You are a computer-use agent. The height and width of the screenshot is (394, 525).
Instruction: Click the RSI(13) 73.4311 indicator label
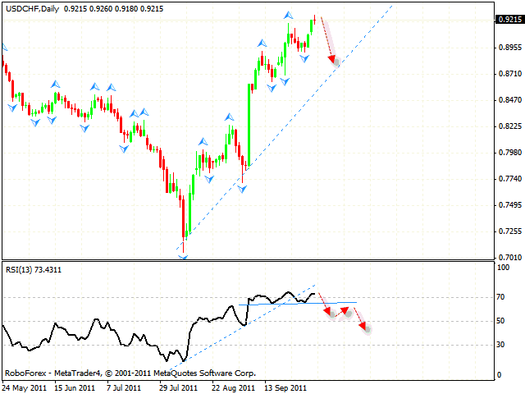click(x=34, y=270)
